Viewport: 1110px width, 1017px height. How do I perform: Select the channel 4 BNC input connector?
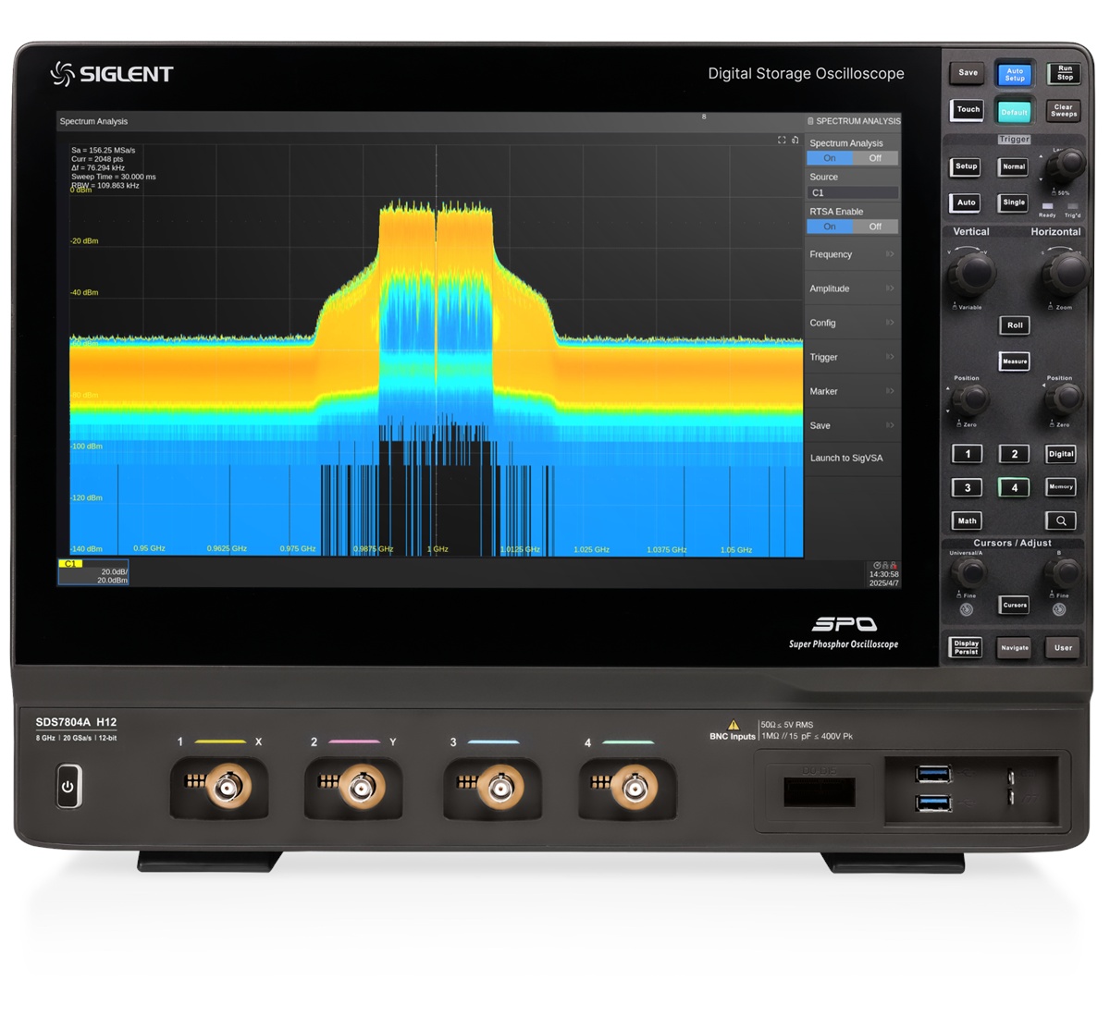click(x=635, y=788)
